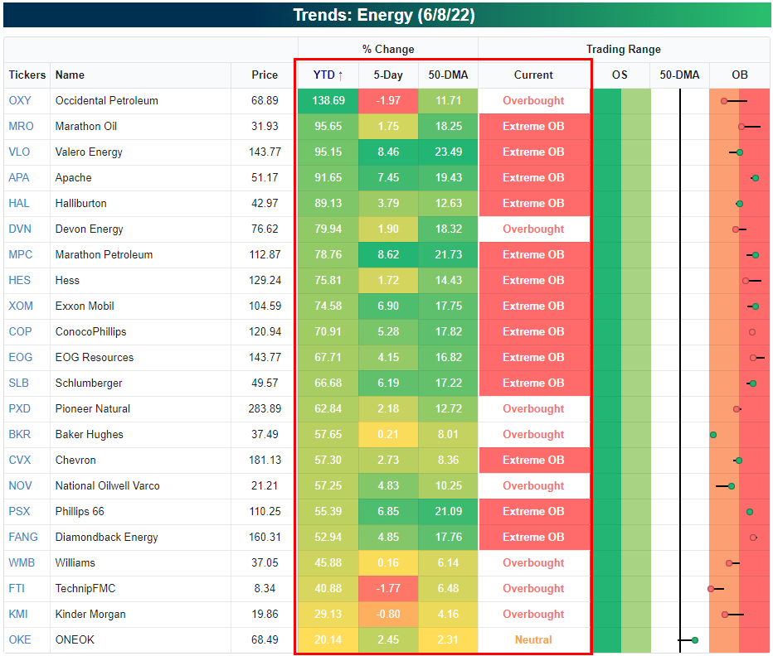Open the KMI ticker link
This screenshot has height=656, width=773.
(17, 614)
